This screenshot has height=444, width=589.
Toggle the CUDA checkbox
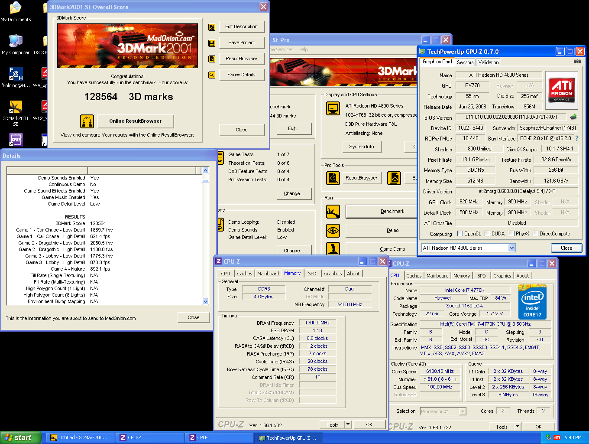(x=488, y=234)
